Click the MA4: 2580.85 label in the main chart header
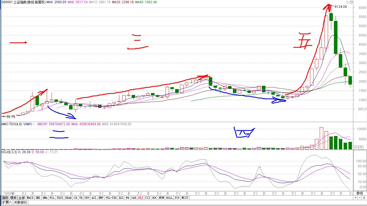The image size is (367, 206). pyautogui.click(x=56, y=2)
